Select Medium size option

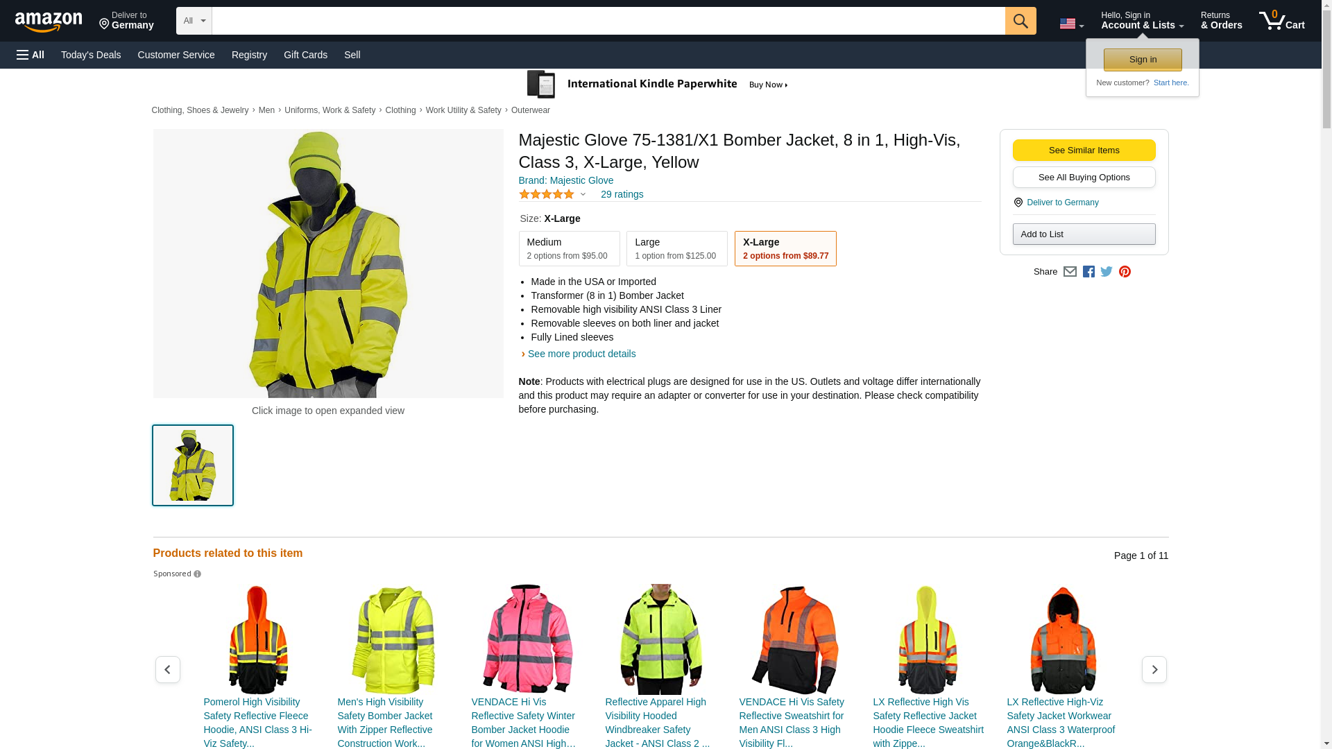pos(569,248)
